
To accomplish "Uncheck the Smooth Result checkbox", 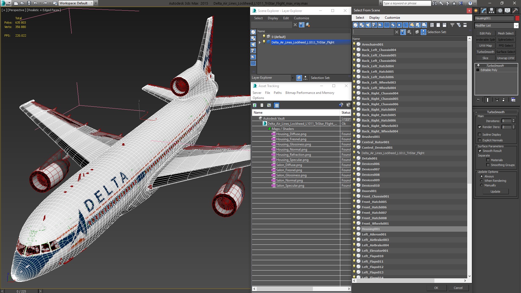I will click(x=480, y=151).
